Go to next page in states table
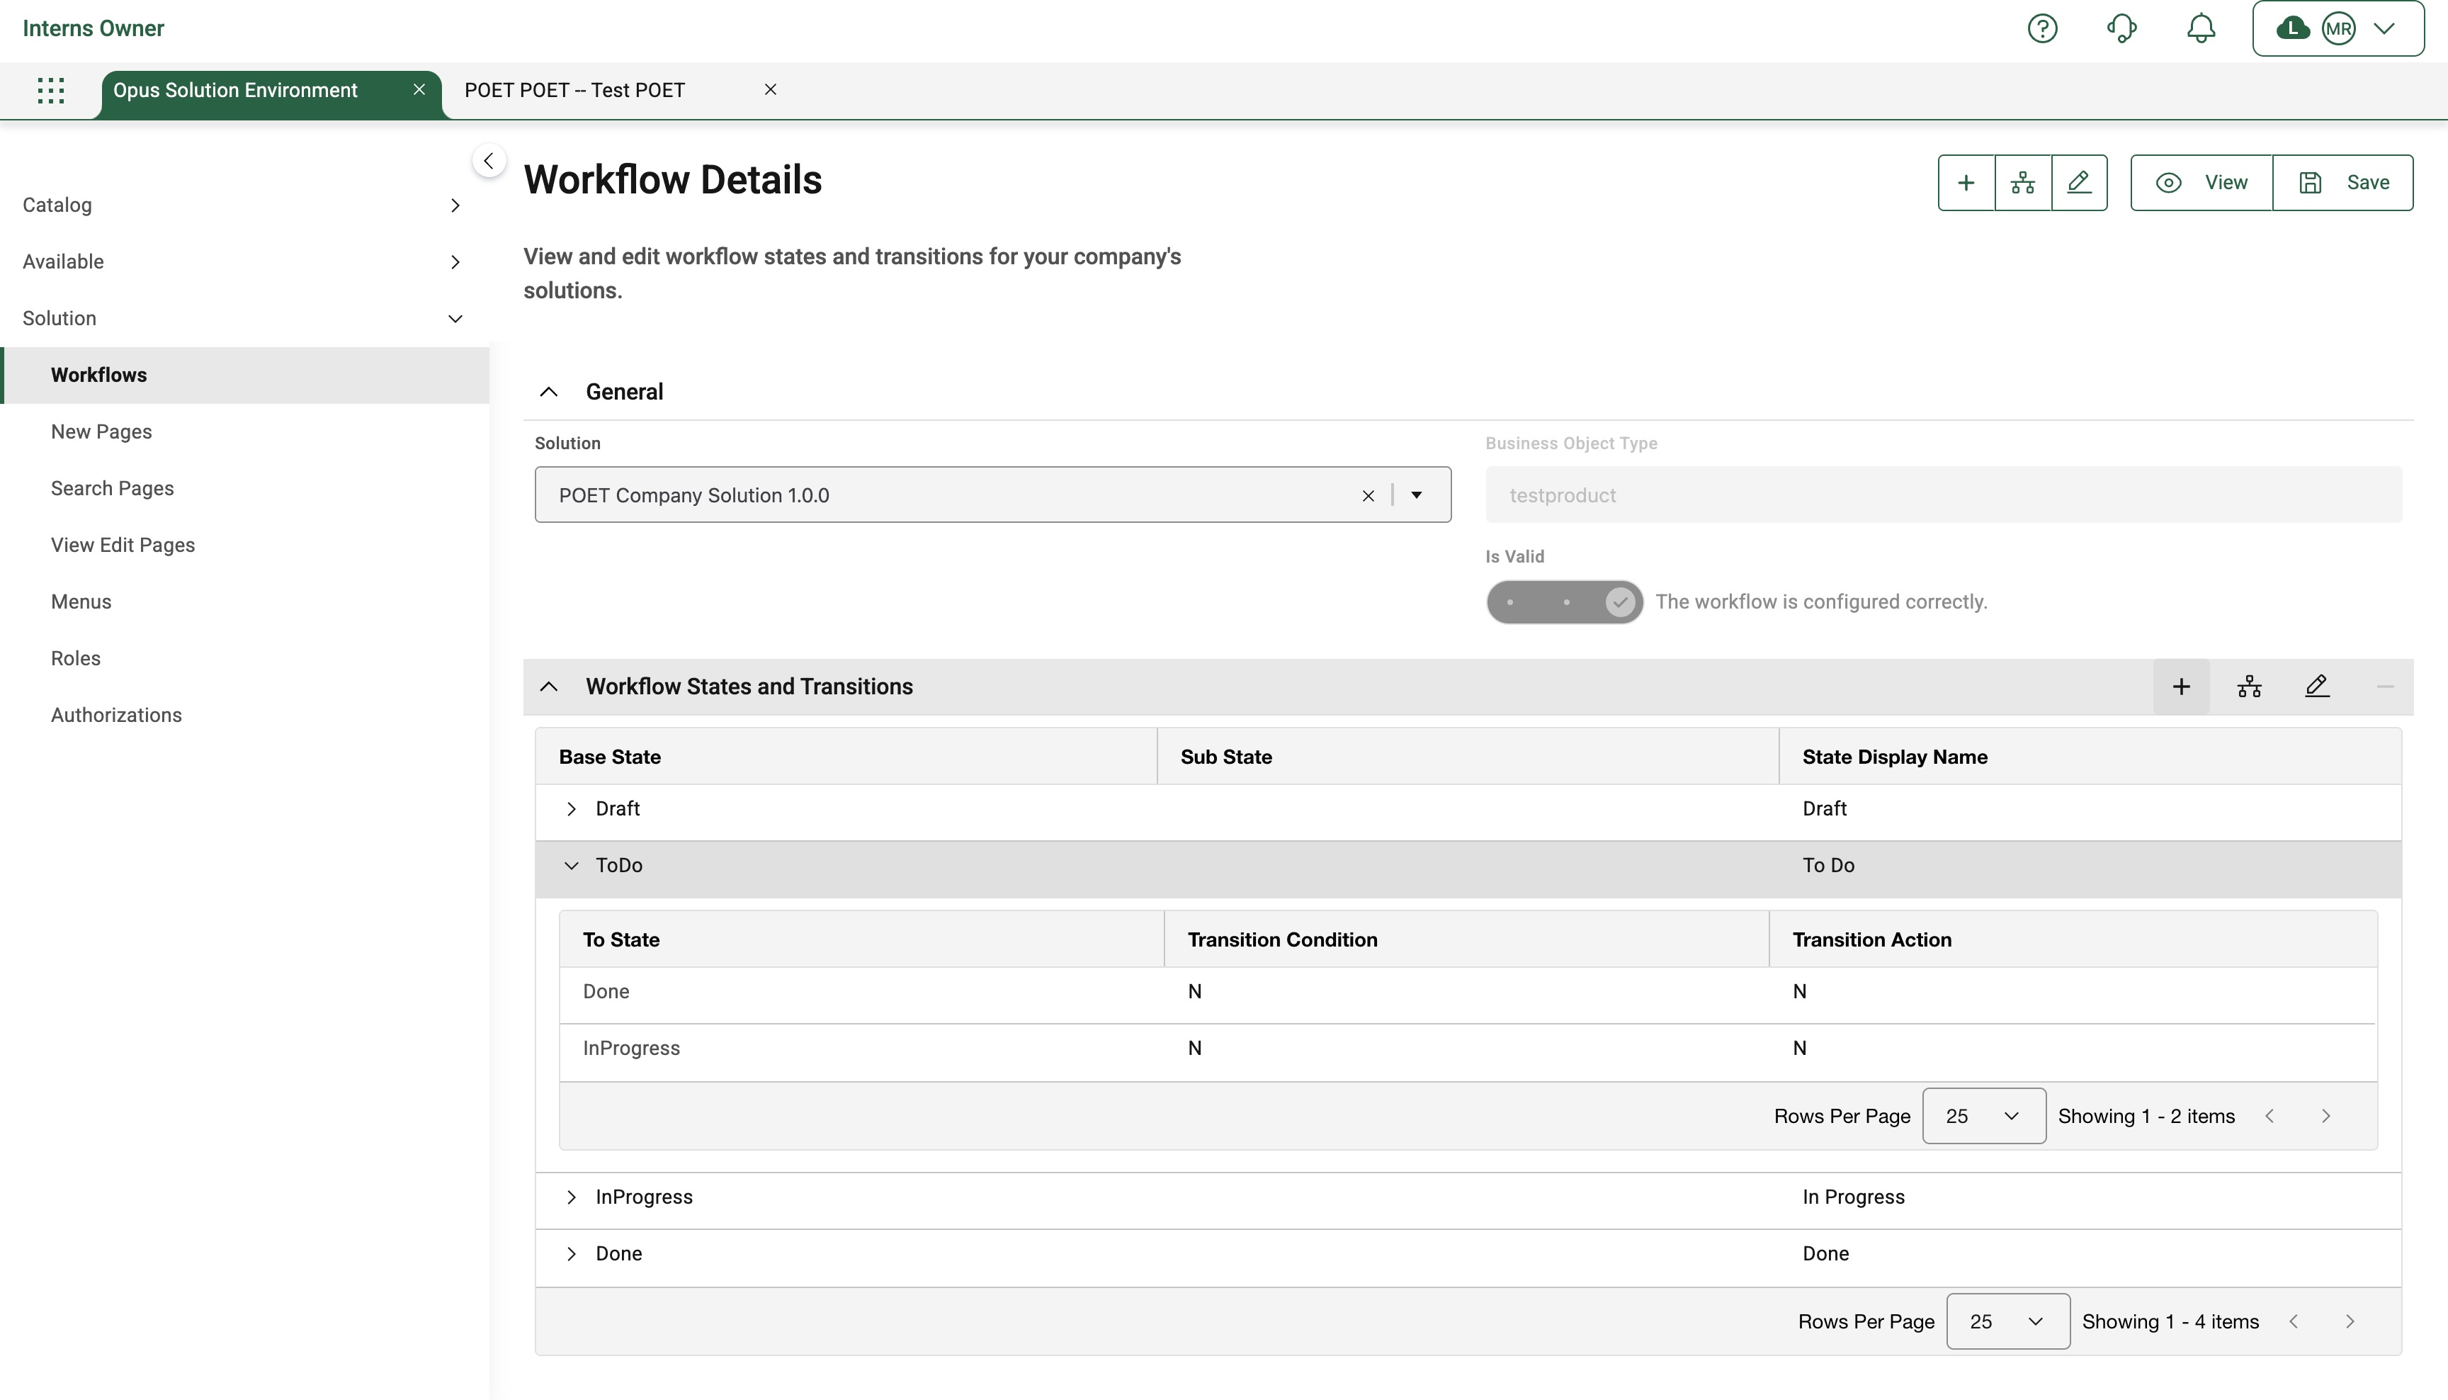The image size is (2448, 1400). point(2350,1322)
